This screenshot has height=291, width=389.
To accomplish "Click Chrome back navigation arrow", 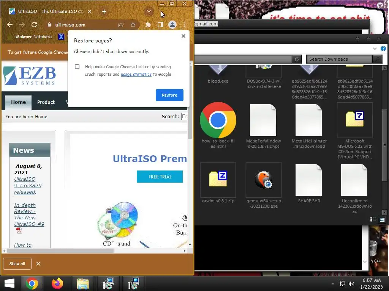I will coord(9,25).
